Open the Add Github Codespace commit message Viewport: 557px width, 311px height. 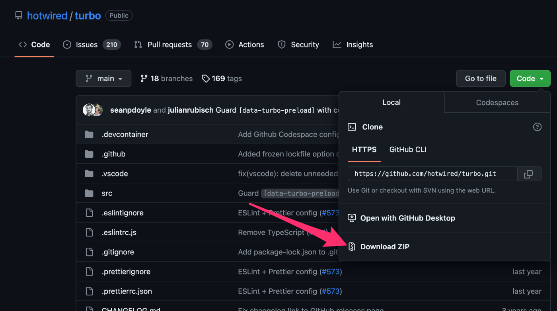click(x=288, y=135)
